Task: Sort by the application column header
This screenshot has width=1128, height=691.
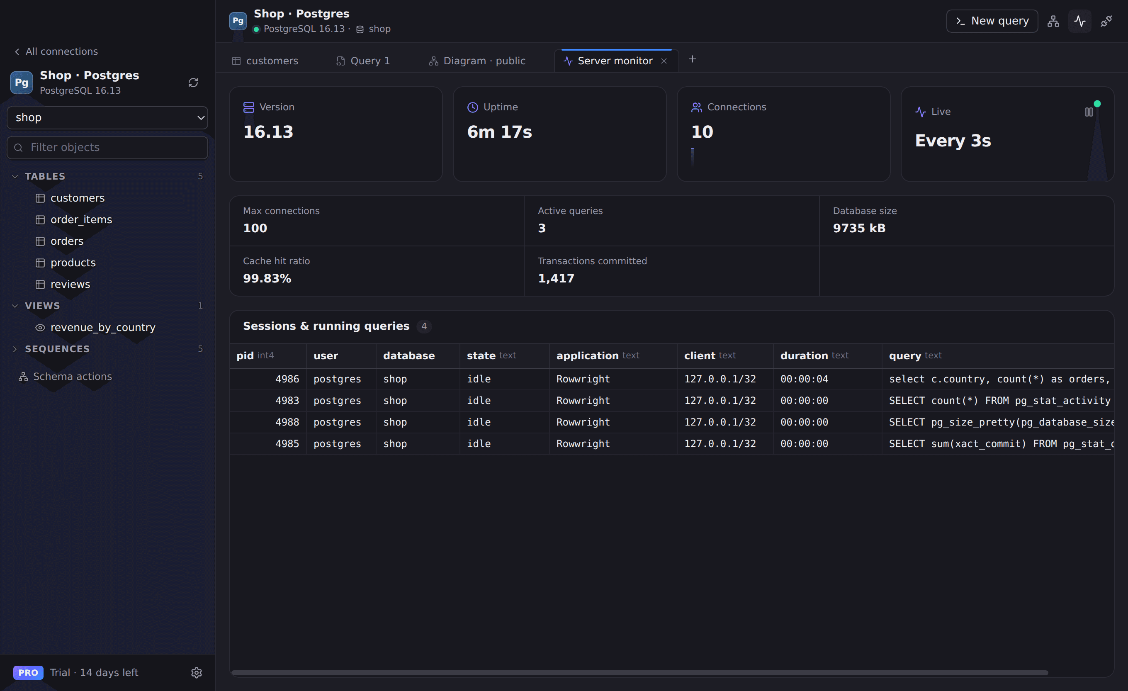Action: point(613,355)
